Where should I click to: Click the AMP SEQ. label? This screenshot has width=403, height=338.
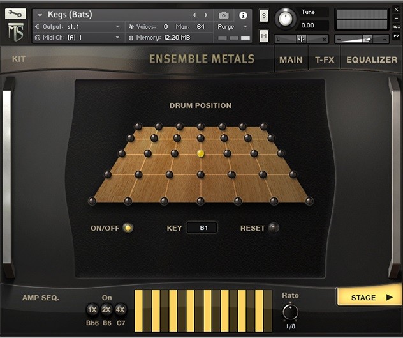click(41, 298)
